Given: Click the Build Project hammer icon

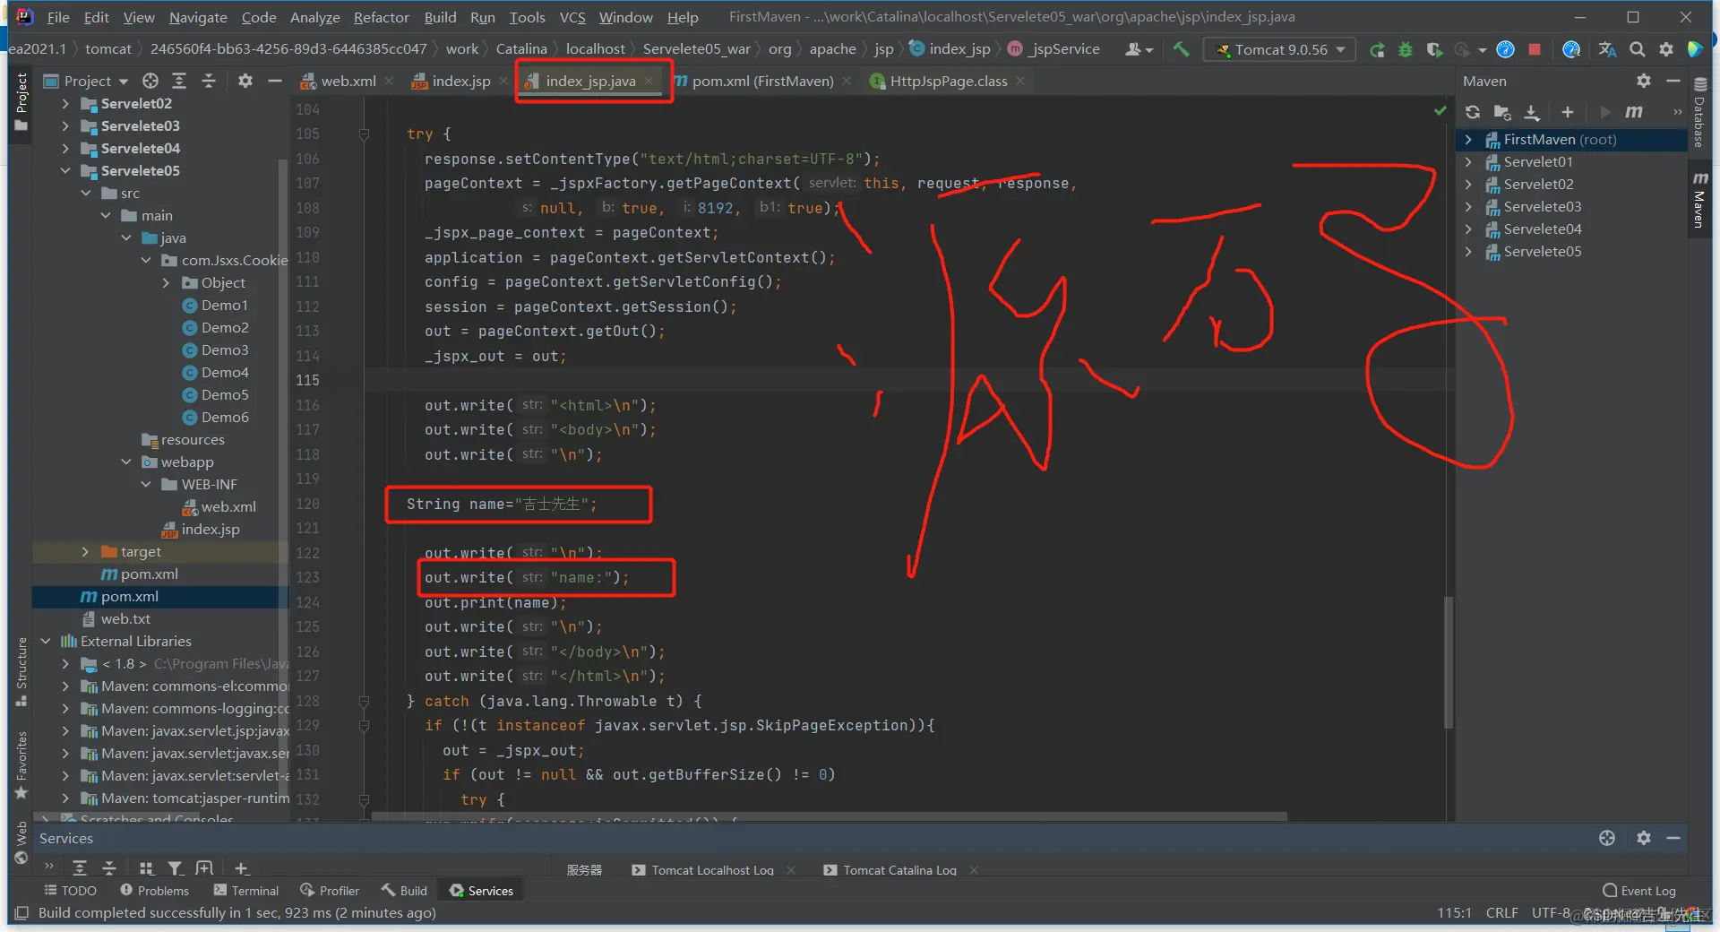Looking at the screenshot, I should (x=1181, y=49).
